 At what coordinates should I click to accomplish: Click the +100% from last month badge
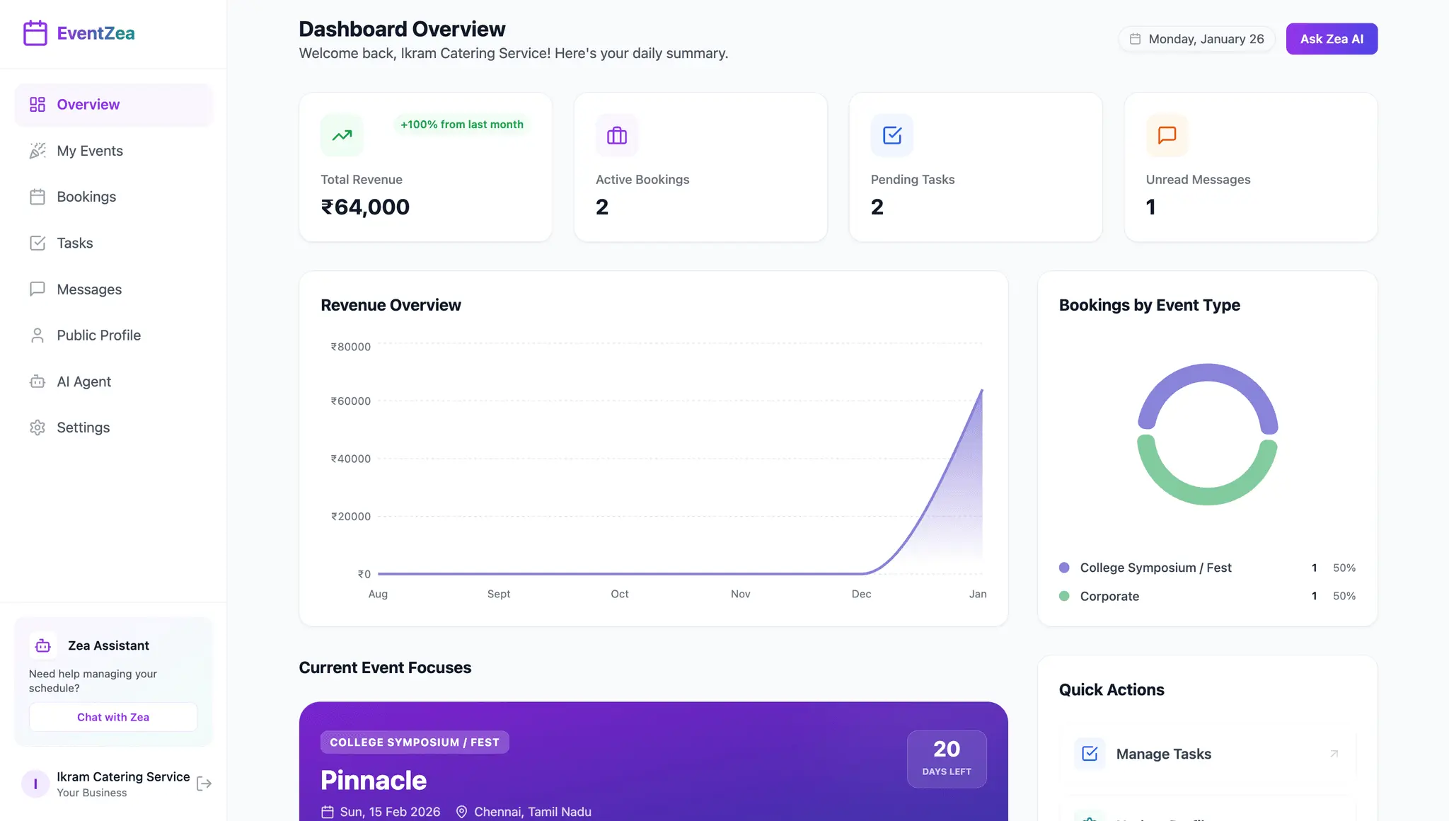(x=462, y=125)
